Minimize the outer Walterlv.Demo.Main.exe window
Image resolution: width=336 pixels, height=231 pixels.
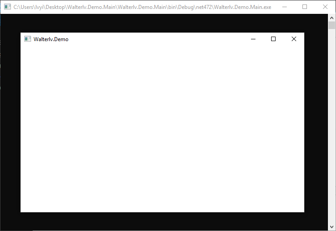(x=285, y=7)
